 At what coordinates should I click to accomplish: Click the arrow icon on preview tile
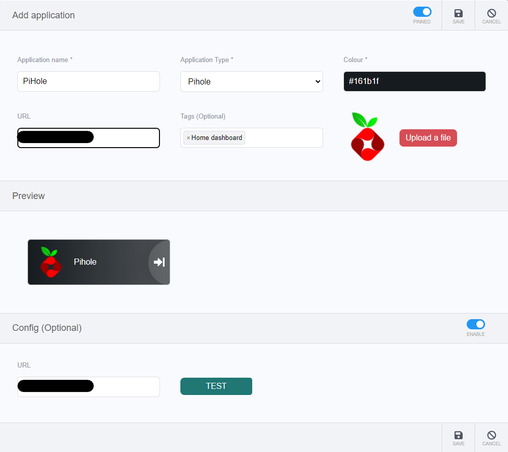pos(159,262)
